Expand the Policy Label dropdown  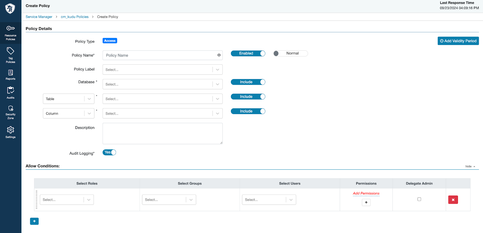(162, 70)
